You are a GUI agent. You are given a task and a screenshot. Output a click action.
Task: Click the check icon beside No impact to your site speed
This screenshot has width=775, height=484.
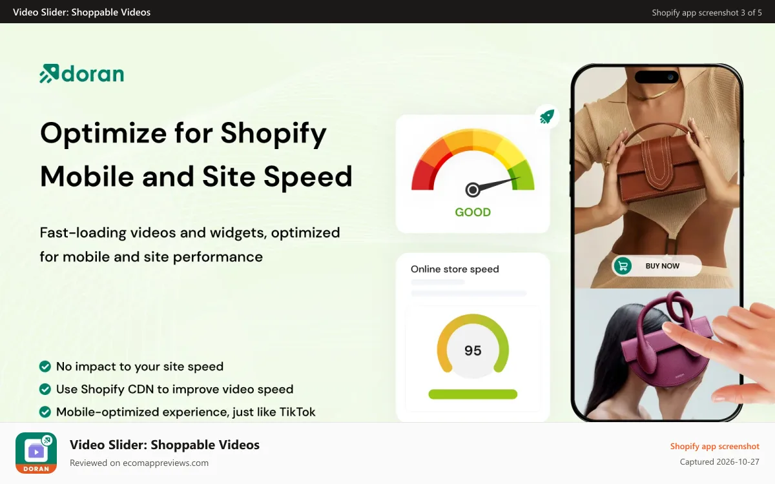[45, 367]
